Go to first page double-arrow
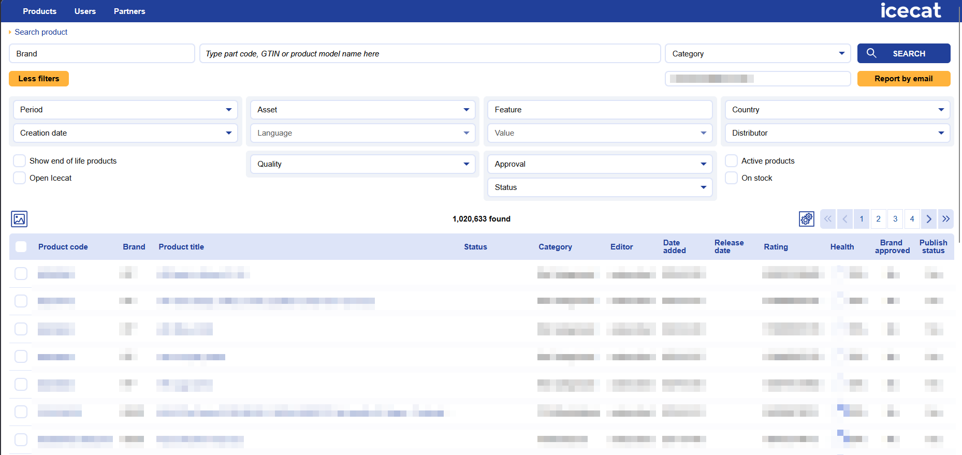The image size is (962, 455). [828, 219]
